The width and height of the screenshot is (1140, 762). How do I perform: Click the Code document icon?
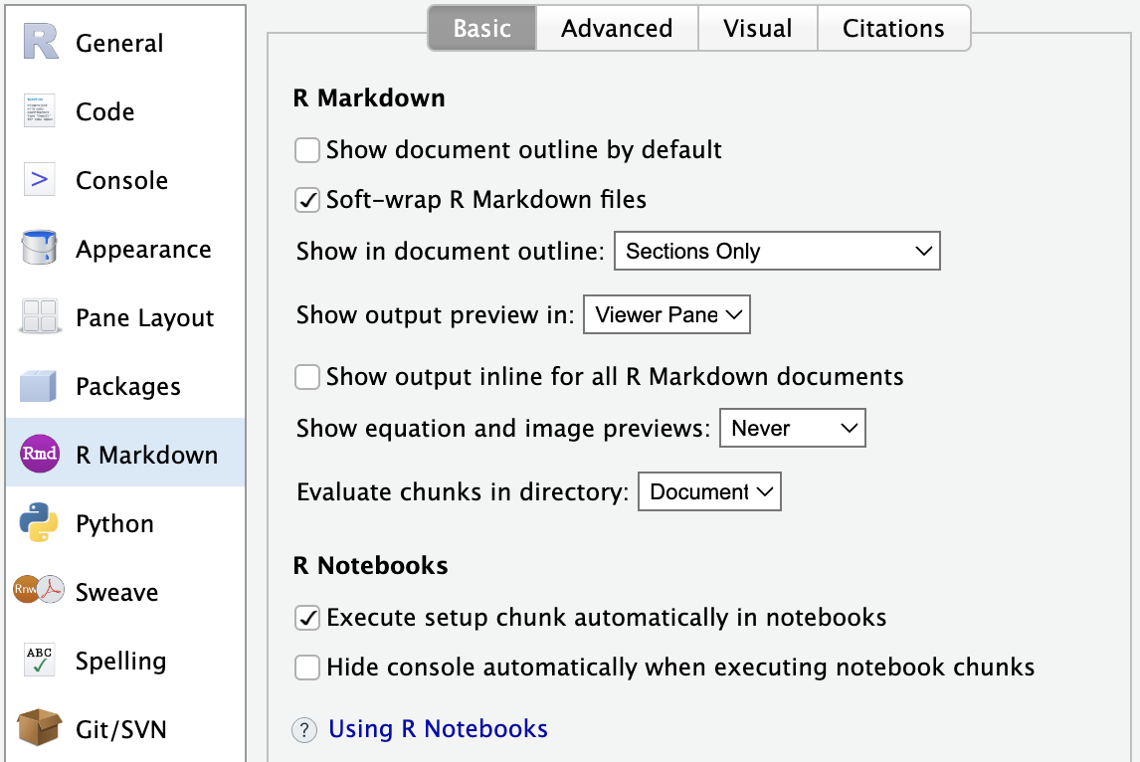point(39,110)
